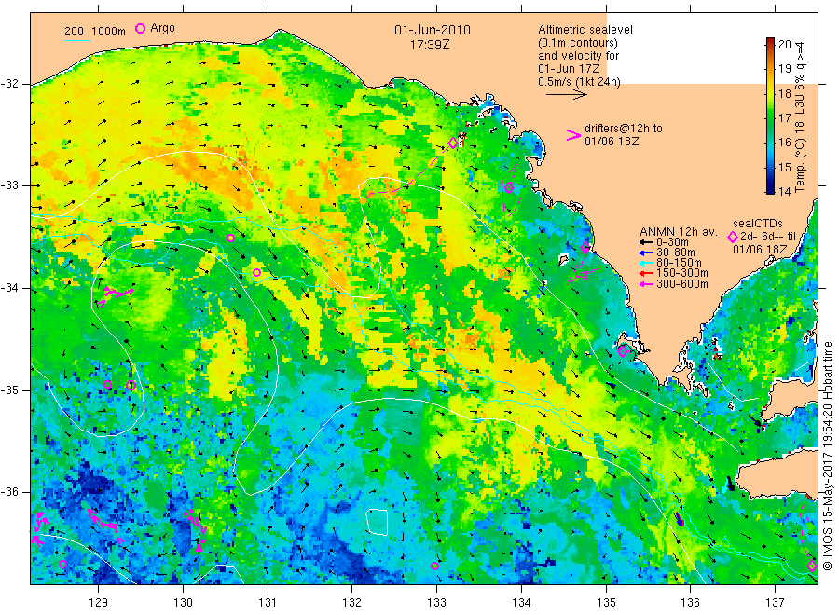Screen dimensions: 839x615
Task: Click the seal CTD diamond near 133.9E, -33
Action: point(509,187)
